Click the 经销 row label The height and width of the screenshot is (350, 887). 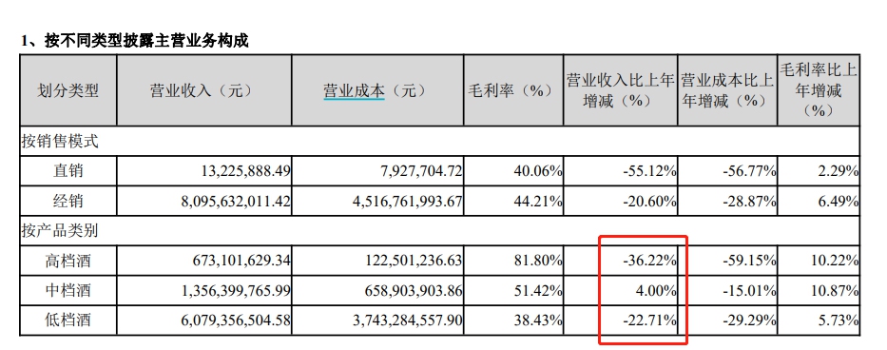tap(67, 201)
